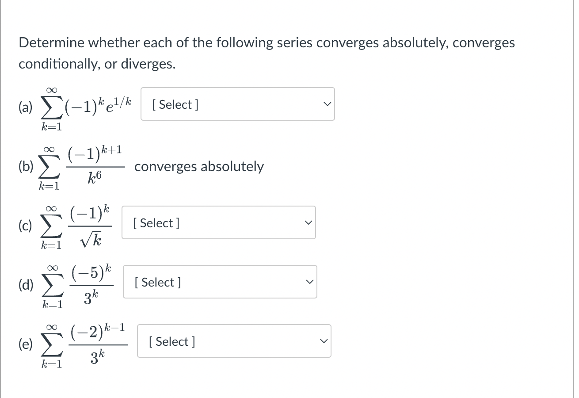Click the "(e)" part label
Image resolution: width=579 pixels, height=398 pixels.
pos(26,345)
